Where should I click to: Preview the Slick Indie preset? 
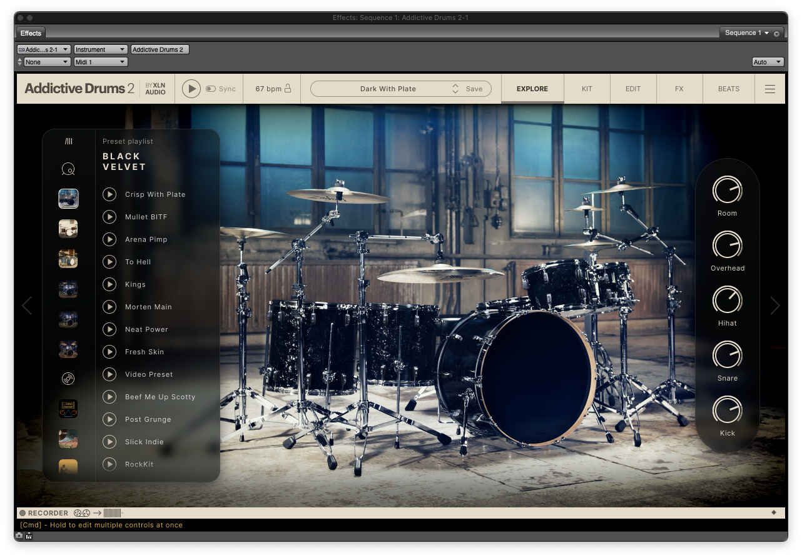tap(109, 442)
